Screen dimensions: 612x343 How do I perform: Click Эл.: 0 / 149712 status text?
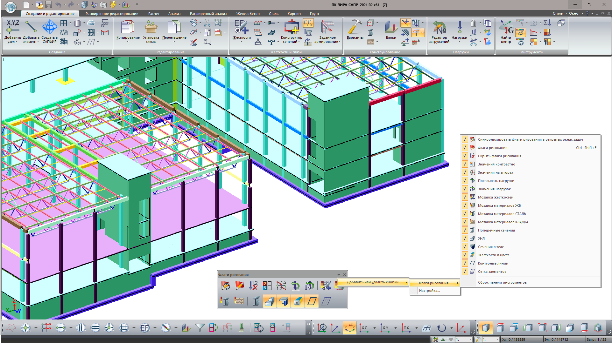click(x=556, y=340)
